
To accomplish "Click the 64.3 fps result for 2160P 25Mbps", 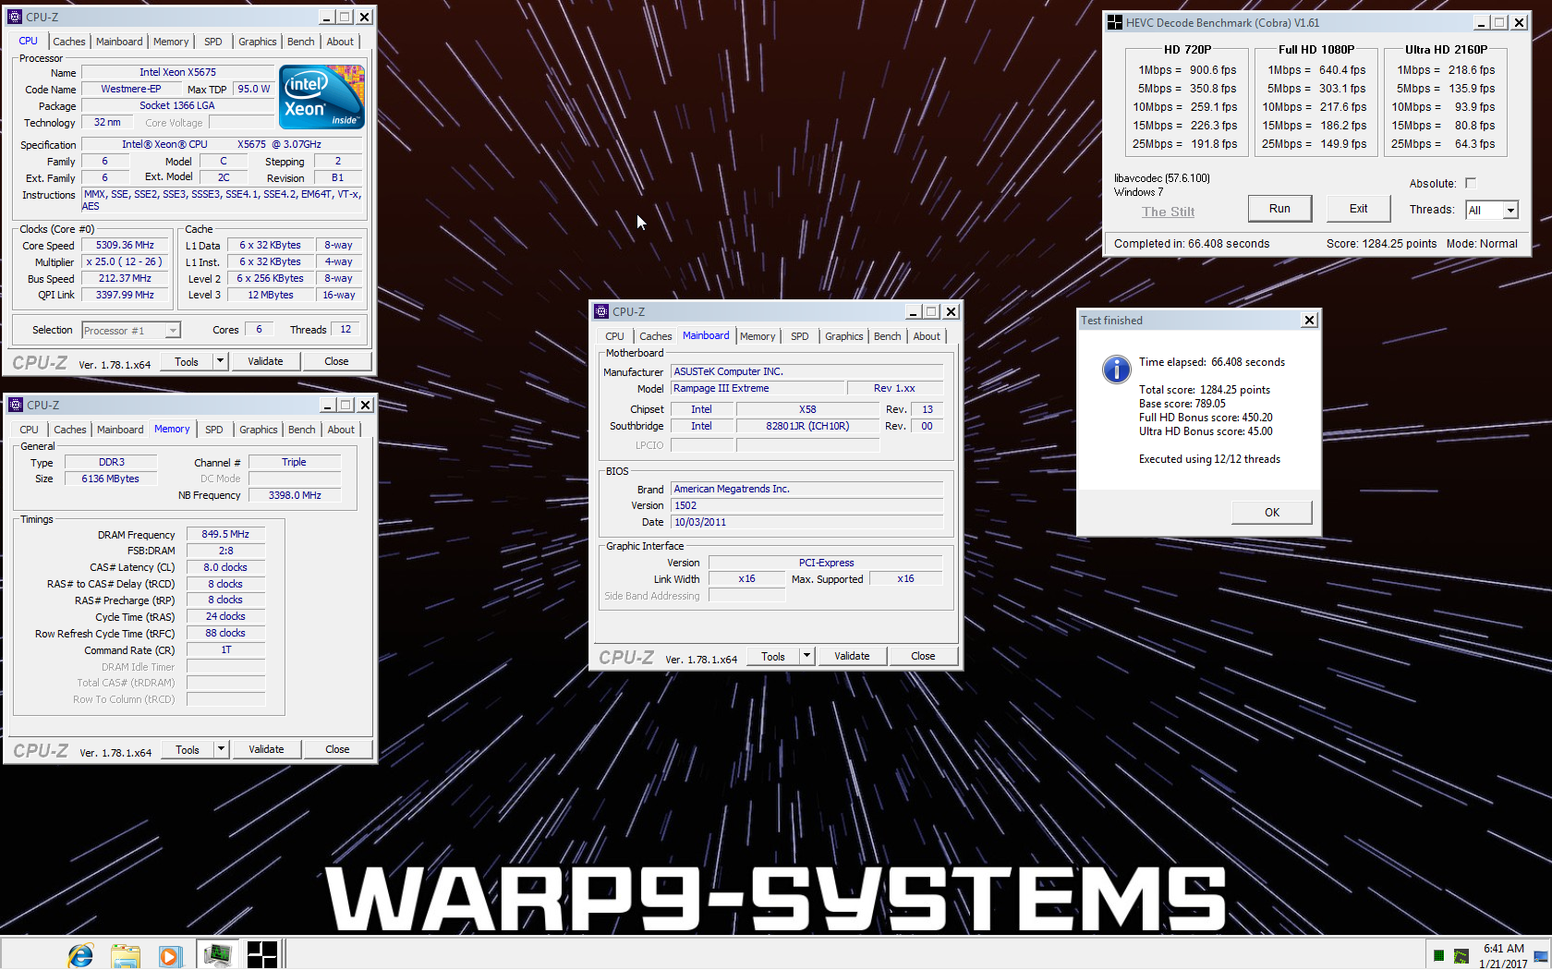I will pyautogui.click(x=1474, y=144).
